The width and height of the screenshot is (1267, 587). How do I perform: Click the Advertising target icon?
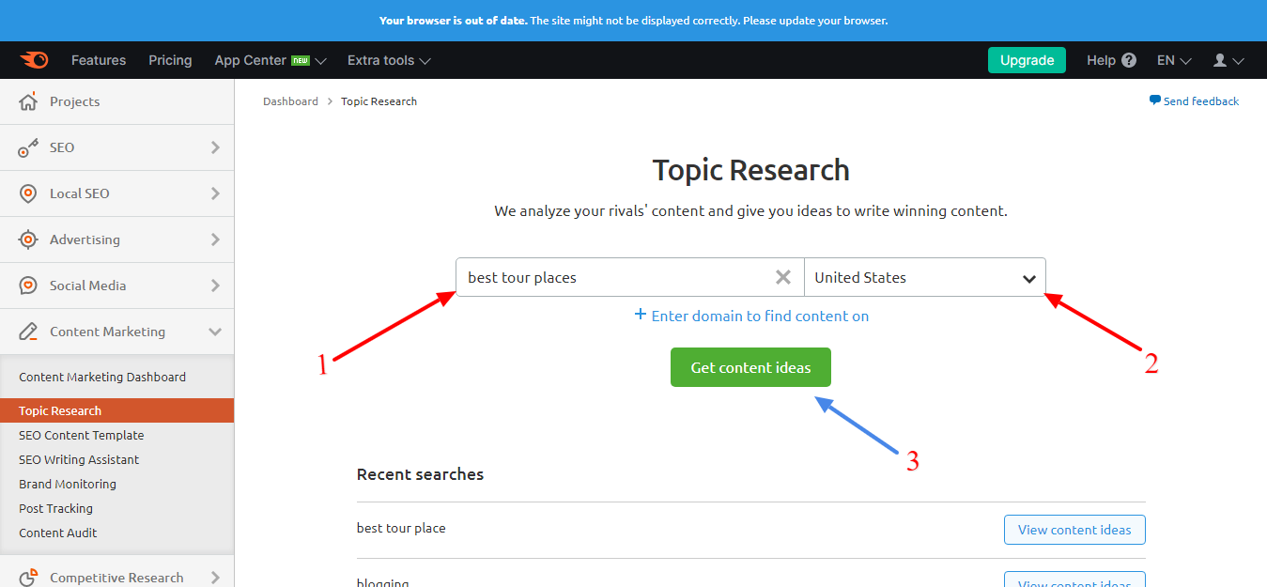28,239
